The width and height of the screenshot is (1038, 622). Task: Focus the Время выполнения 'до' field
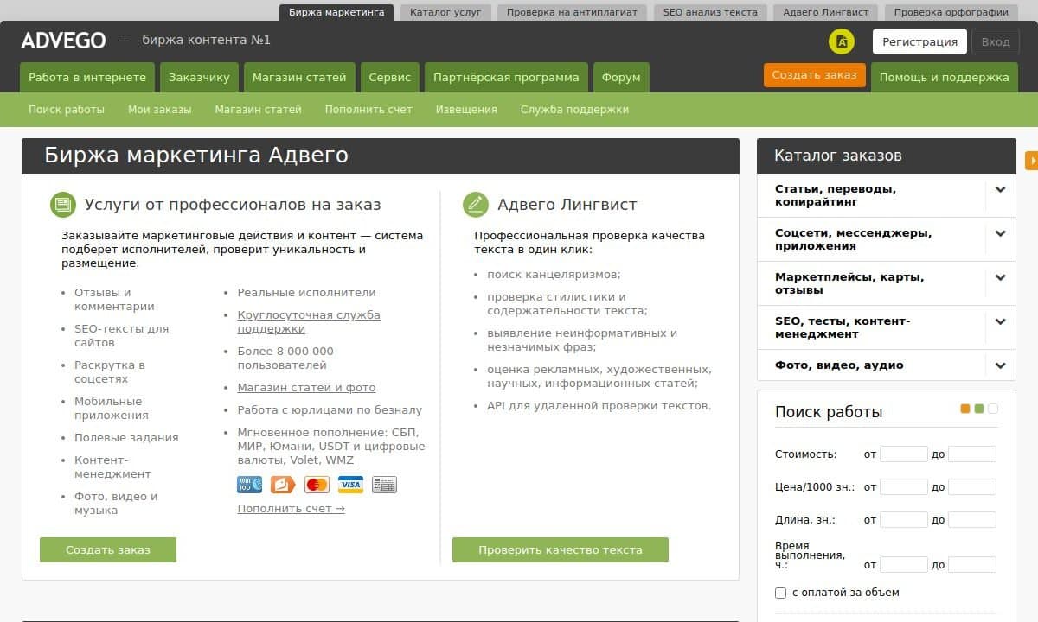pos(972,565)
